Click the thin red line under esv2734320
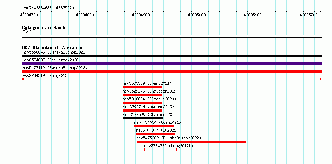 coord(161,149)
